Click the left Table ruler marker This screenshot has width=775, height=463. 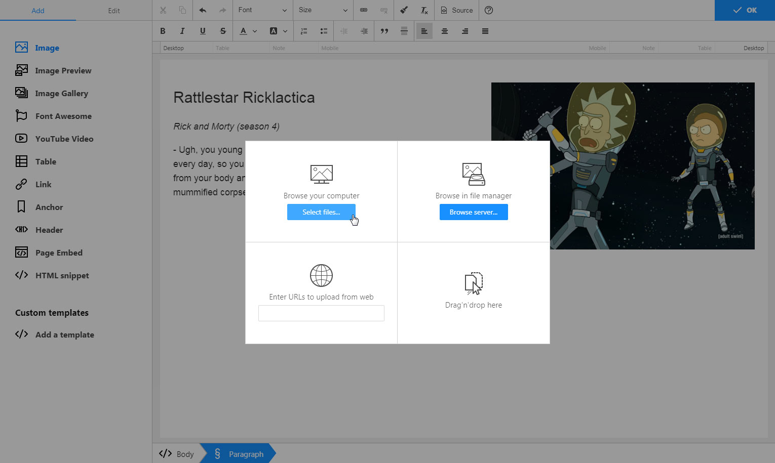[222, 48]
